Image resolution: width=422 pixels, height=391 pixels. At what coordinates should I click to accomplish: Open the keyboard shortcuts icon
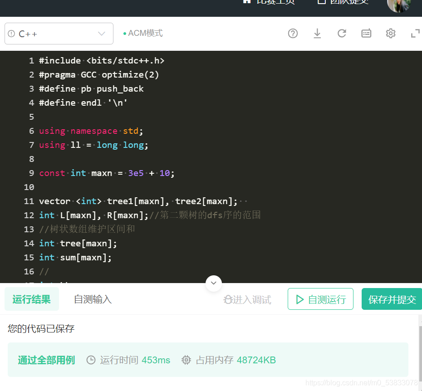pos(366,34)
